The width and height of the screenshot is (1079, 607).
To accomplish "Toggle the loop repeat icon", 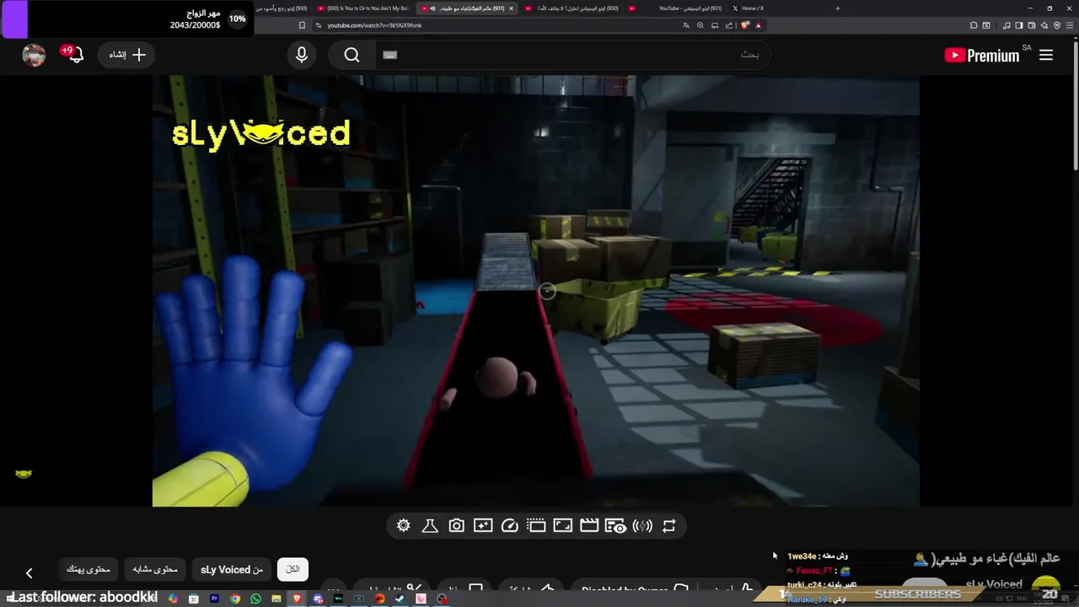I will point(668,526).
